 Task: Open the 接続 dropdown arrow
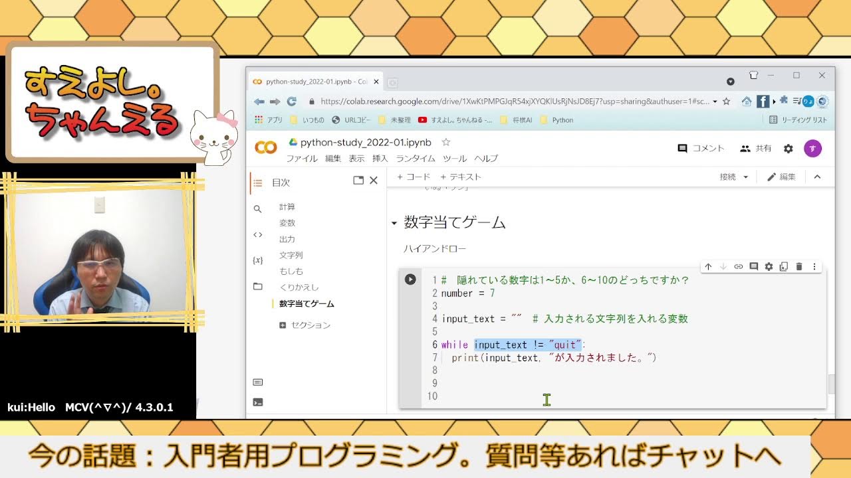click(x=745, y=177)
